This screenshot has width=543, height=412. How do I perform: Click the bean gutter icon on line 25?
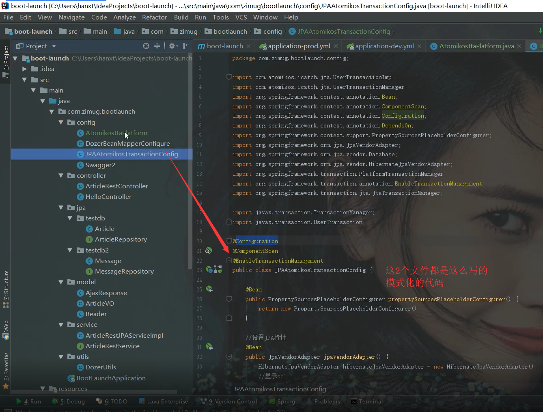pyautogui.click(x=209, y=289)
